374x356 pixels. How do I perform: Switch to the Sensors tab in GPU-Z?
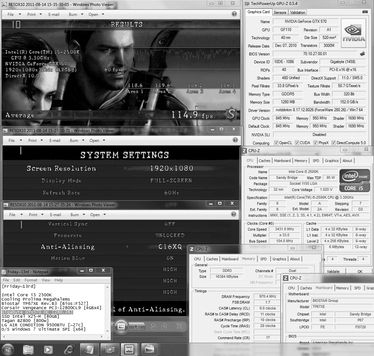point(280,13)
